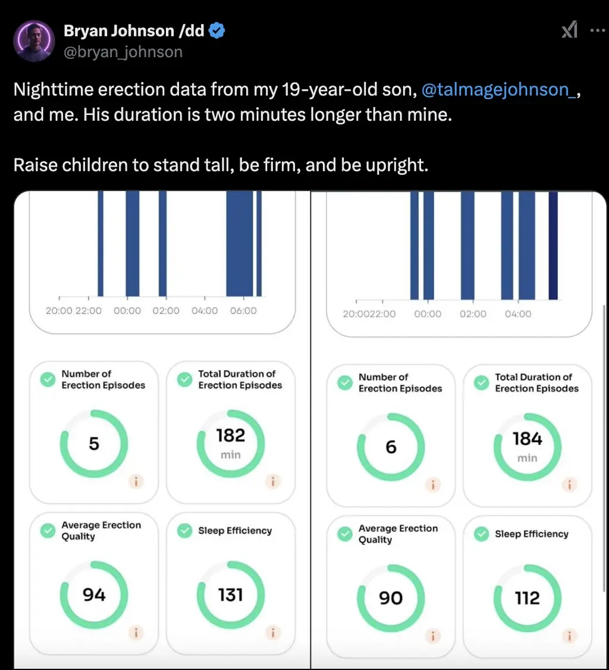Image resolution: width=609 pixels, height=670 pixels.
Task: Click Bryan Johnson's profile avatar
Action: click(x=33, y=41)
